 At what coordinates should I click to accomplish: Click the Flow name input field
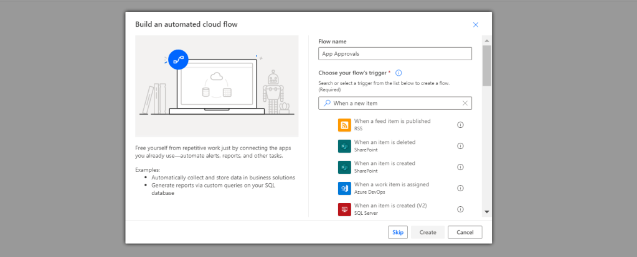click(395, 54)
